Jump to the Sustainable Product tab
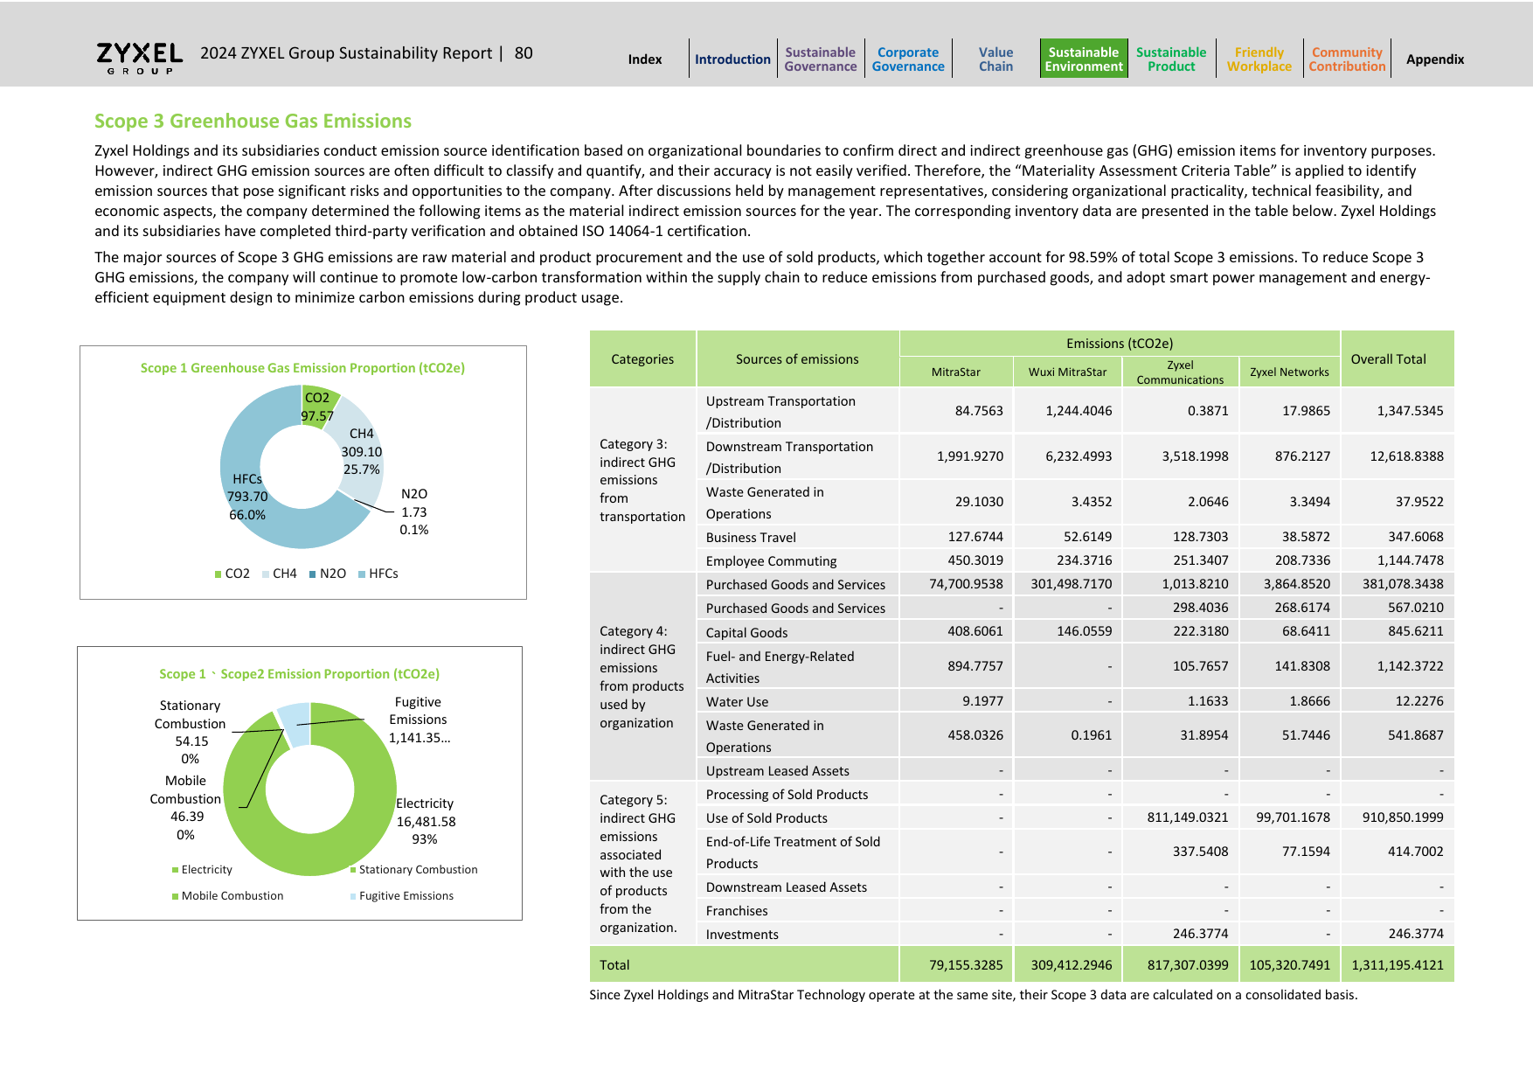This screenshot has height=1085, width=1533. pos(1171,59)
